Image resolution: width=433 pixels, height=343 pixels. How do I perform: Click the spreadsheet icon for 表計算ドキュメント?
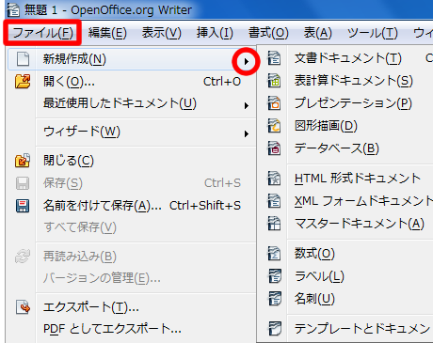(274, 81)
